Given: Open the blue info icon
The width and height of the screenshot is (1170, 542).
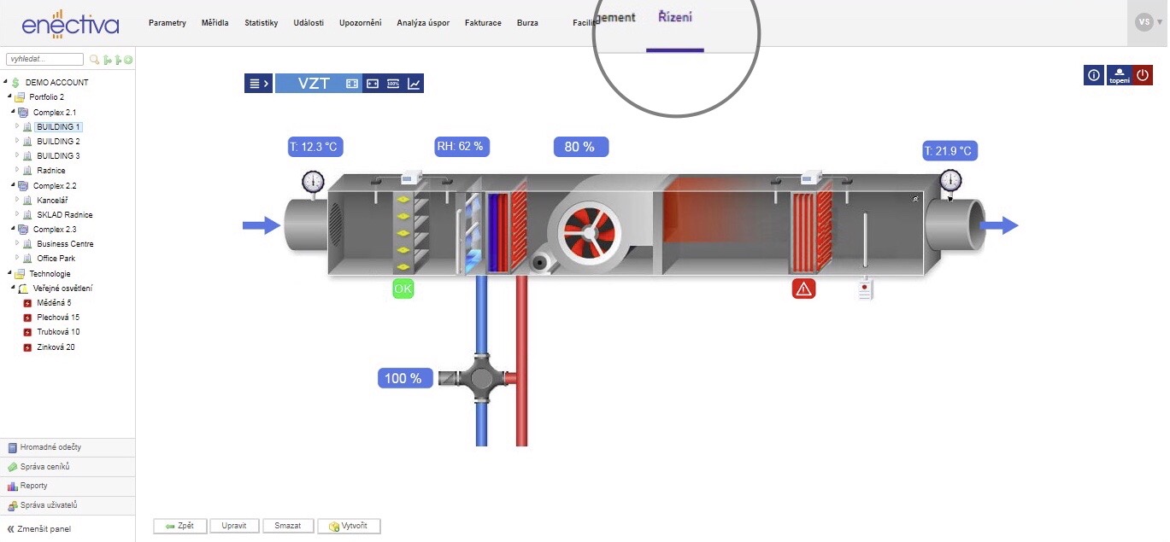Looking at the screenshot, I should (x=1094, y=76).
